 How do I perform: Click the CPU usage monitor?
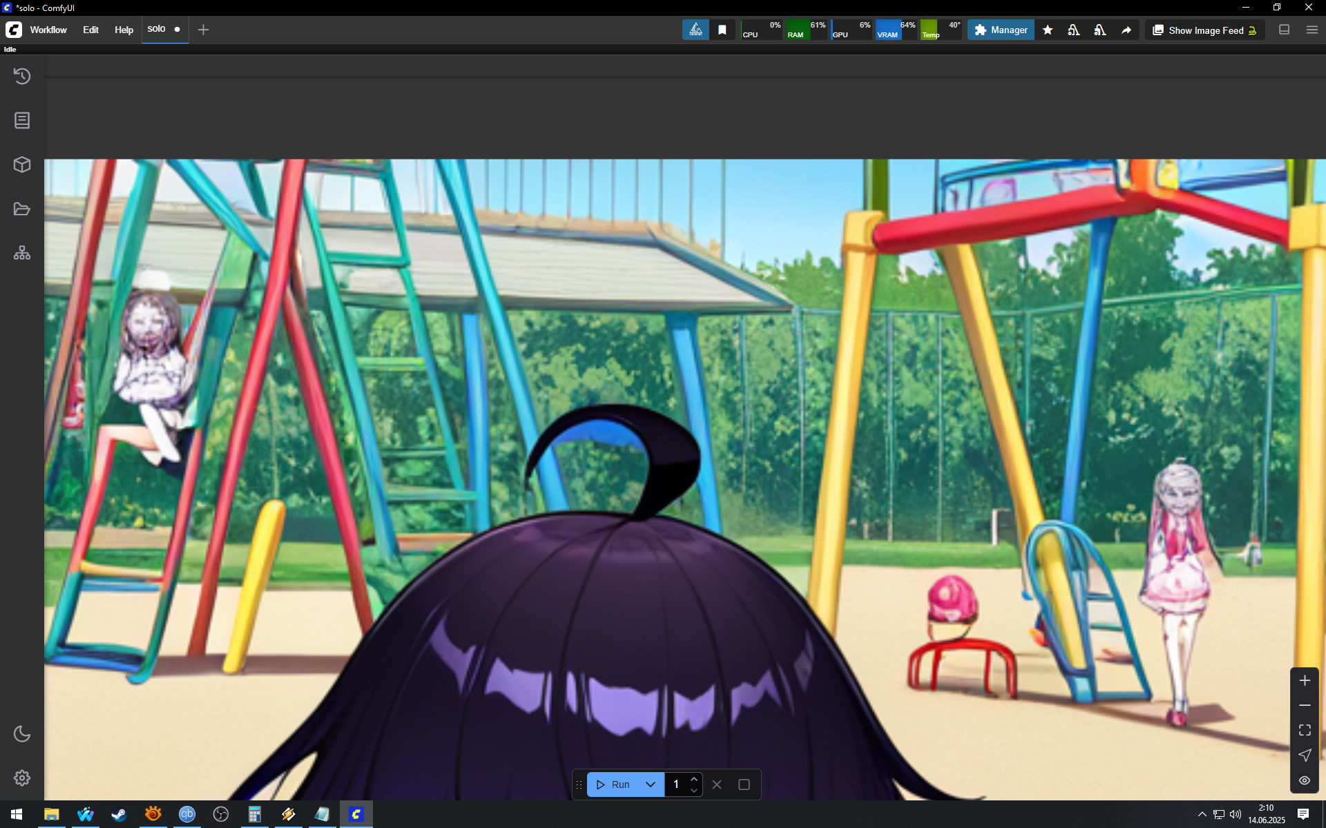[x=762, y=30]
